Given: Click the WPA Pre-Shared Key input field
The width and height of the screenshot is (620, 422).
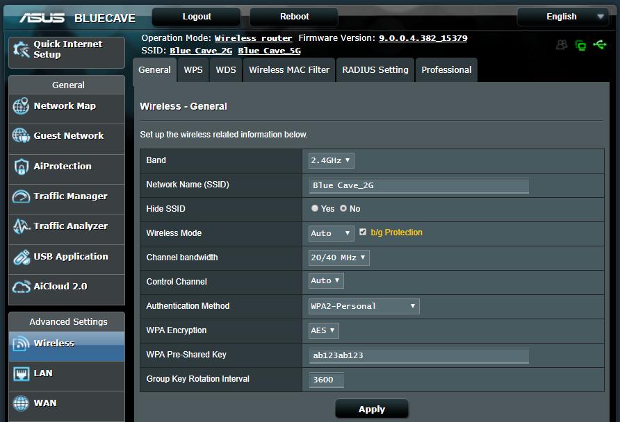Looking at the screenshot, I should [x=419, y=355].
